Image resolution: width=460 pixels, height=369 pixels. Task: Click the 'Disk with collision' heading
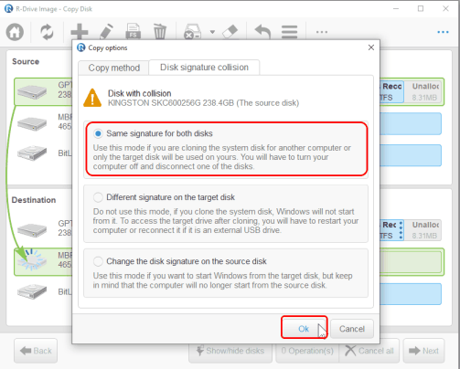tap(140, 93)
